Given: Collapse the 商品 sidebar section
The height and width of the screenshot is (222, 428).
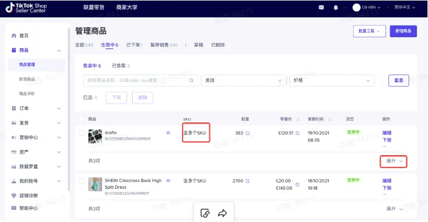Looking at the screenshot, I should [x=59, y=51].
